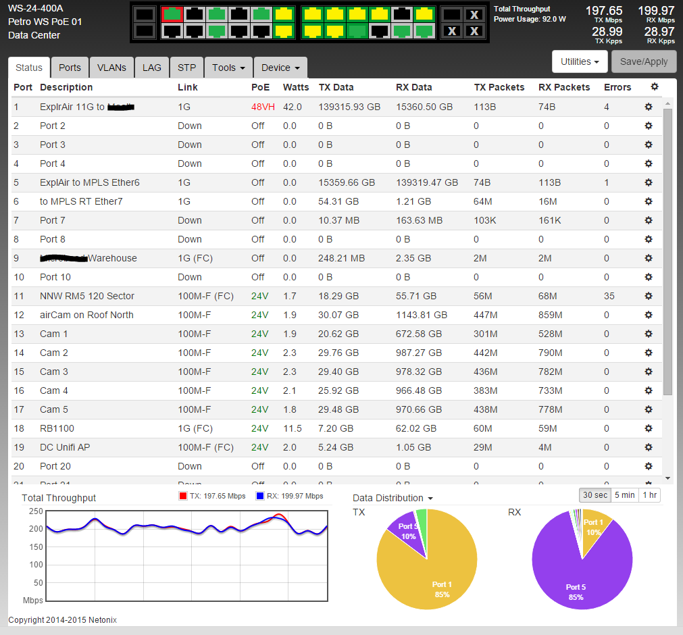This screenshot has height=635, width=683.
Task: Open settings gear for Port 2 row
Action: click(648, 126)
